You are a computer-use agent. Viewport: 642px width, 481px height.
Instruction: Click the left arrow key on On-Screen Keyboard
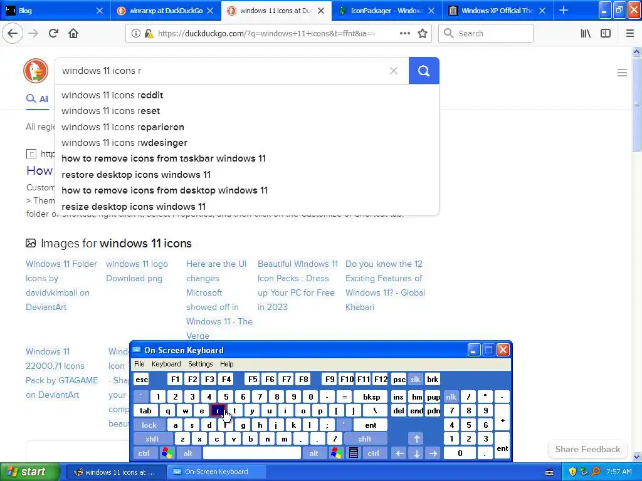[x=400, y=453]
